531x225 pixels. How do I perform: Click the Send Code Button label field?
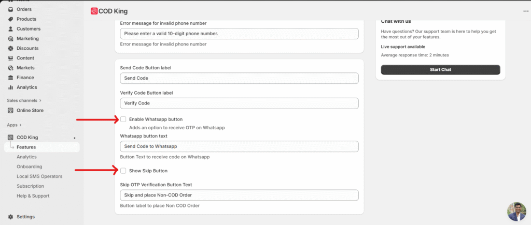239,78
